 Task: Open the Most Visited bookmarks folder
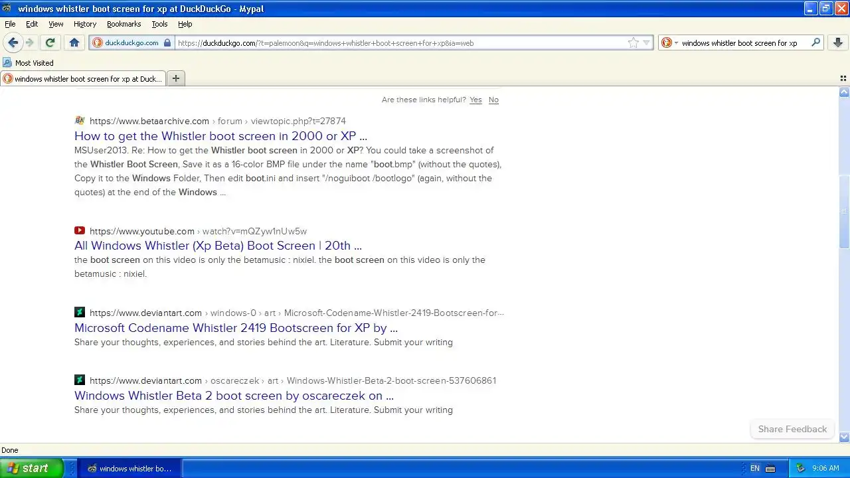tap(28, 63)
